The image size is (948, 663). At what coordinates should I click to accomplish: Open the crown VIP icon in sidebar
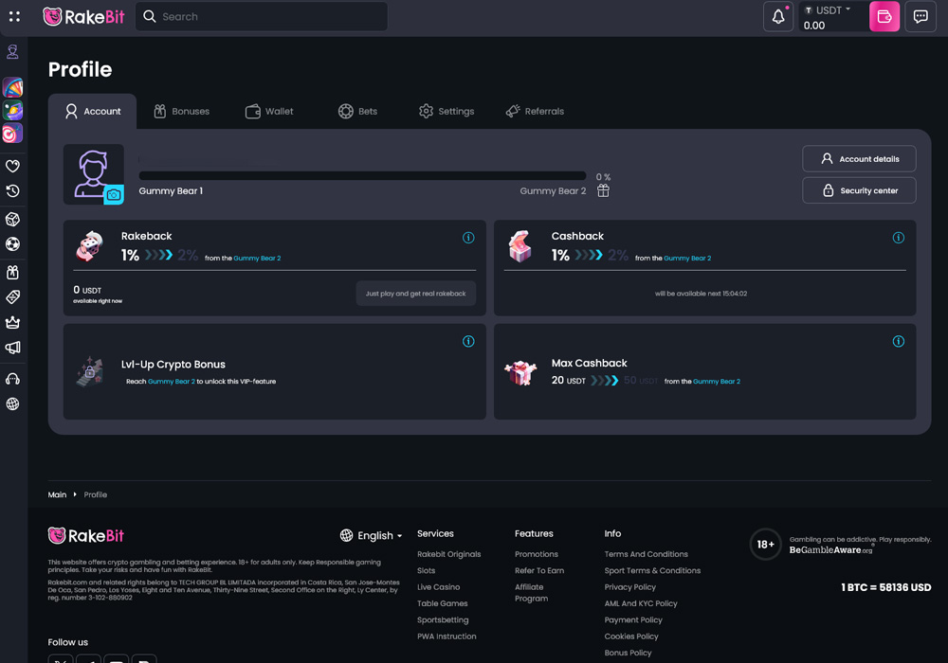pos(12,322)
